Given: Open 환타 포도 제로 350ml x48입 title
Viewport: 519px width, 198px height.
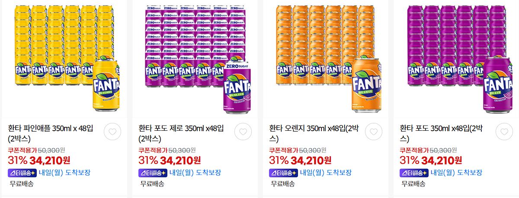Looking at the screenshot, I should point(181,134).
